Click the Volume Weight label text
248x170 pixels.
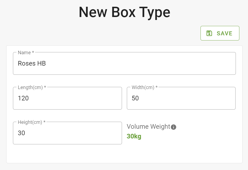pos(148,127)
